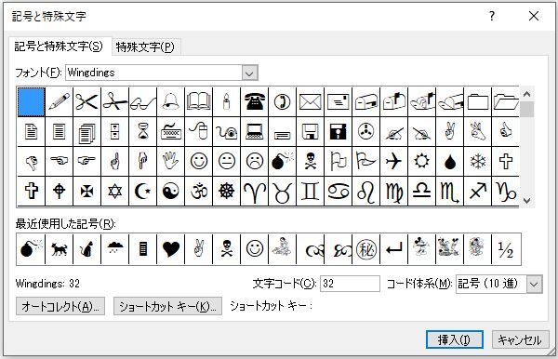Select the yin yang symbol
The width and height of the screenshot is (558, 359).
pyautogui.click(x=171, y=191)
